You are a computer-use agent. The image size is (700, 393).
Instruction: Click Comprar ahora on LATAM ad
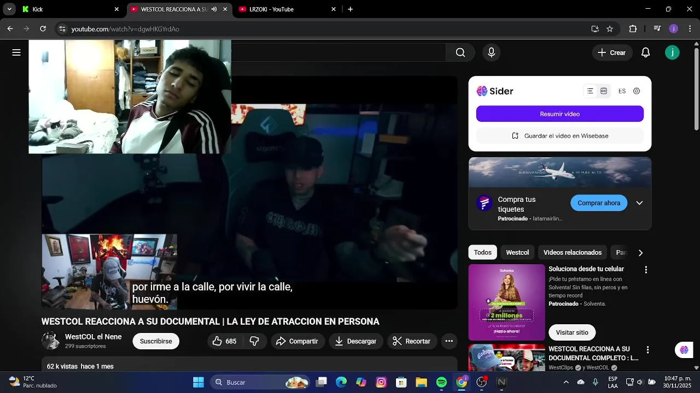599,203
